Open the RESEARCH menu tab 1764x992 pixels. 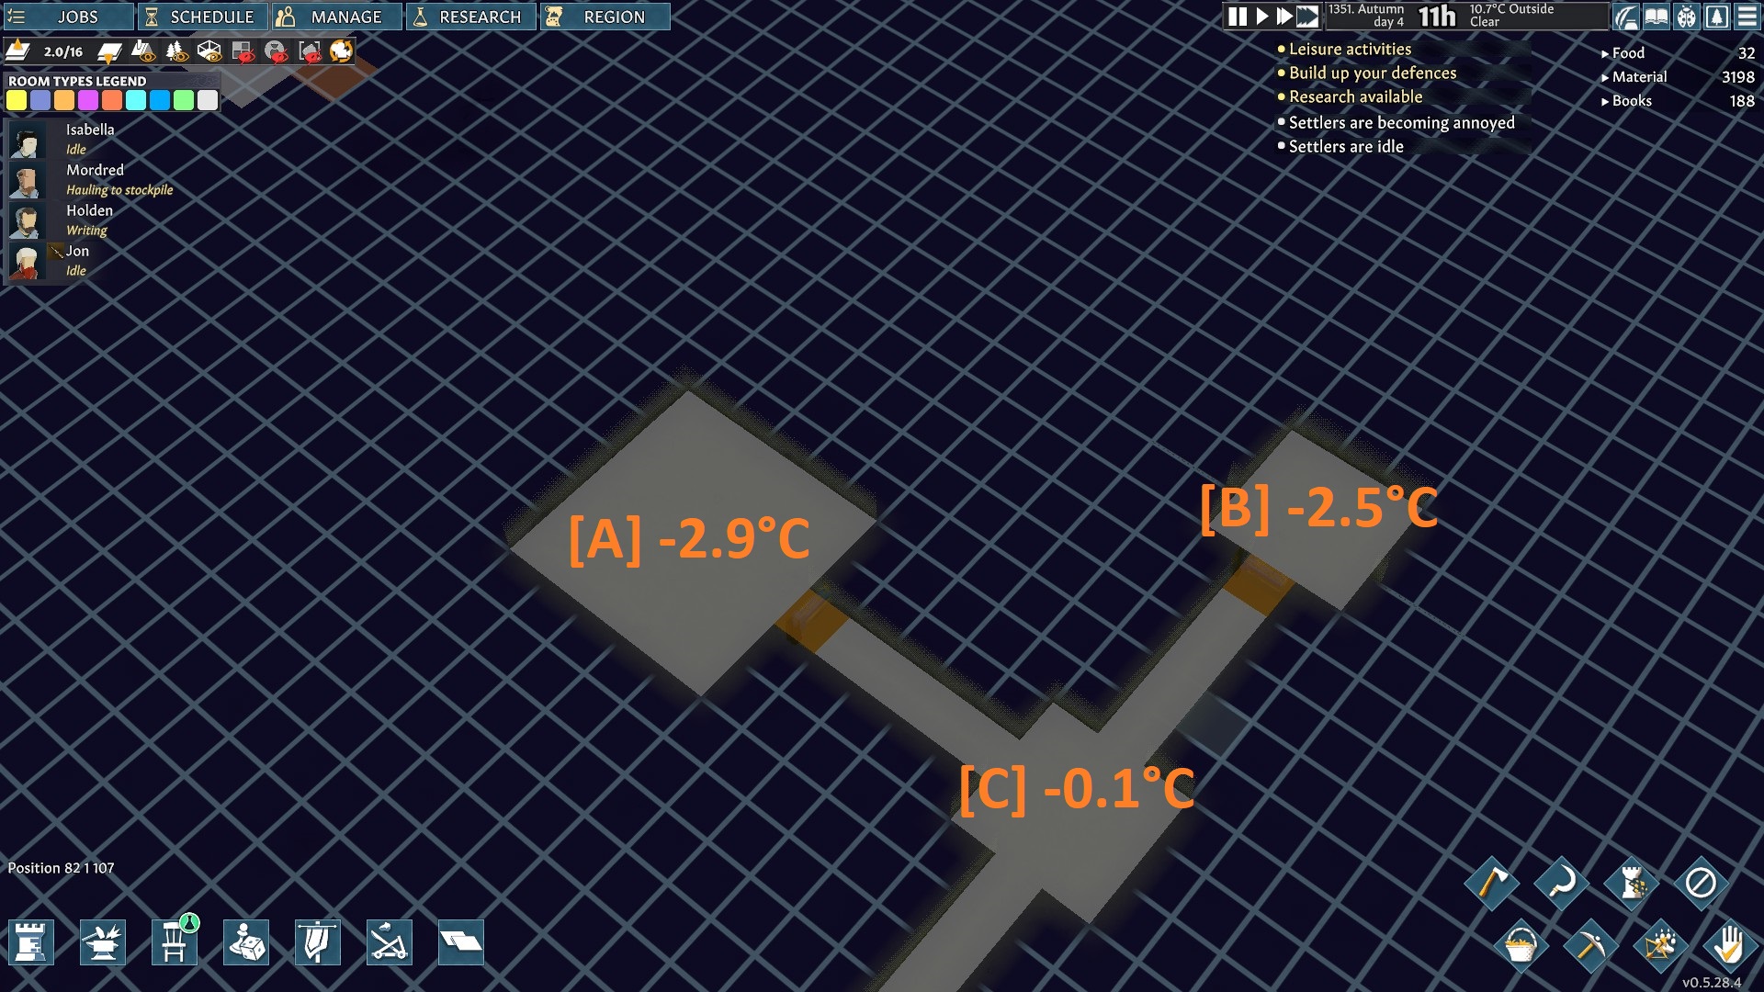470,17
